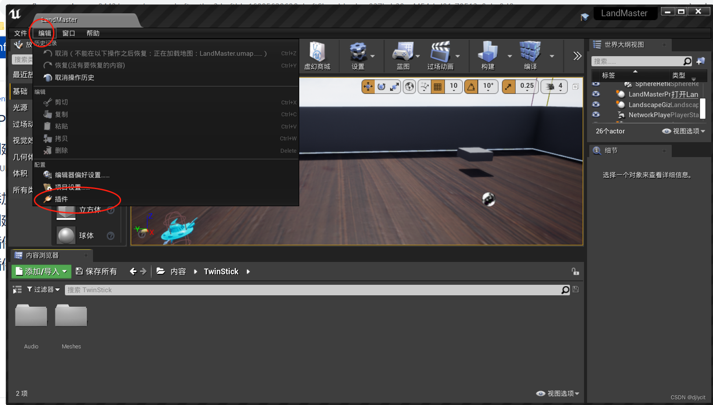
Task: Toggle snap to grid in viewport toolbar
Action: (438, 86)
